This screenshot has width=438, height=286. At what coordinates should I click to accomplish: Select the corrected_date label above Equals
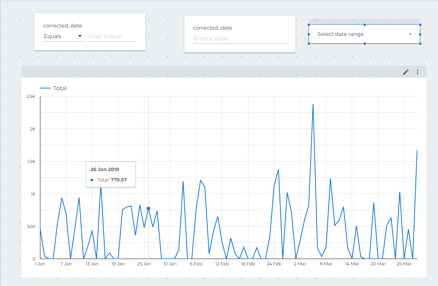[63, 25]
